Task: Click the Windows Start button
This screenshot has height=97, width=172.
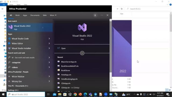Action: [3, 94]
